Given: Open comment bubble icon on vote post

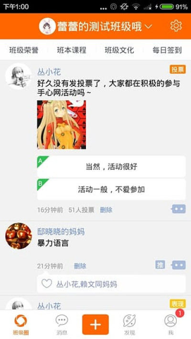Looking at the screenshot, I should click(179, 209).
